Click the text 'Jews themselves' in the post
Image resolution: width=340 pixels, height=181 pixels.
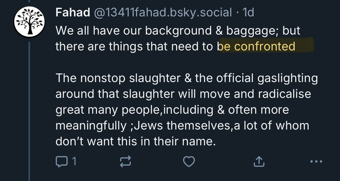click(177, 126)
